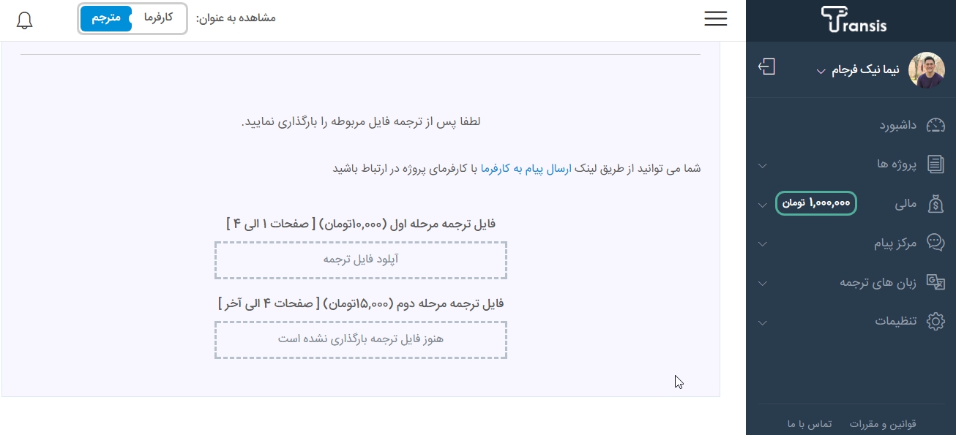Click the settings gear icon
This screenshot has width=956, height=435.
point(936,321)
